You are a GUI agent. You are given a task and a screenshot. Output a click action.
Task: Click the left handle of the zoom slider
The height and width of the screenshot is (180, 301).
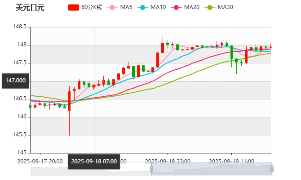(x=150, y=169)
